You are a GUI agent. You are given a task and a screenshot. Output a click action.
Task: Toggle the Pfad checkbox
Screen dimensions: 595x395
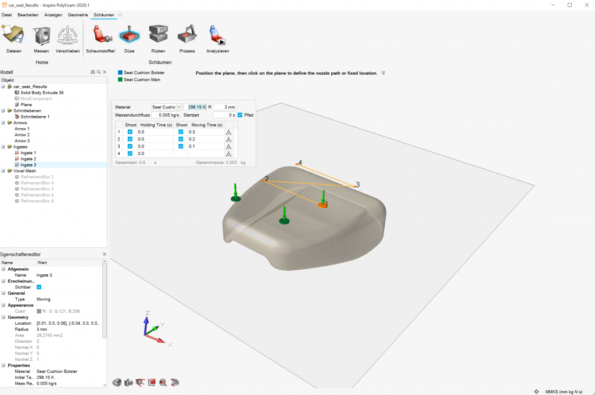pos(240,115)
